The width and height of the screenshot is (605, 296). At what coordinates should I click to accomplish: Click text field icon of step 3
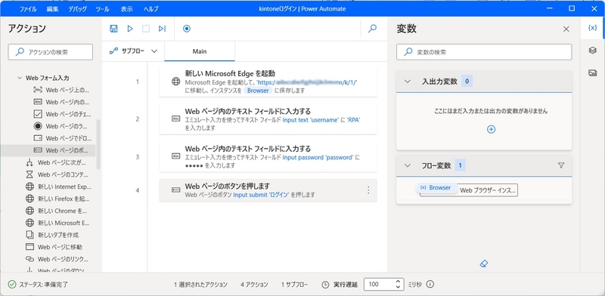click(x=175, y=156)
